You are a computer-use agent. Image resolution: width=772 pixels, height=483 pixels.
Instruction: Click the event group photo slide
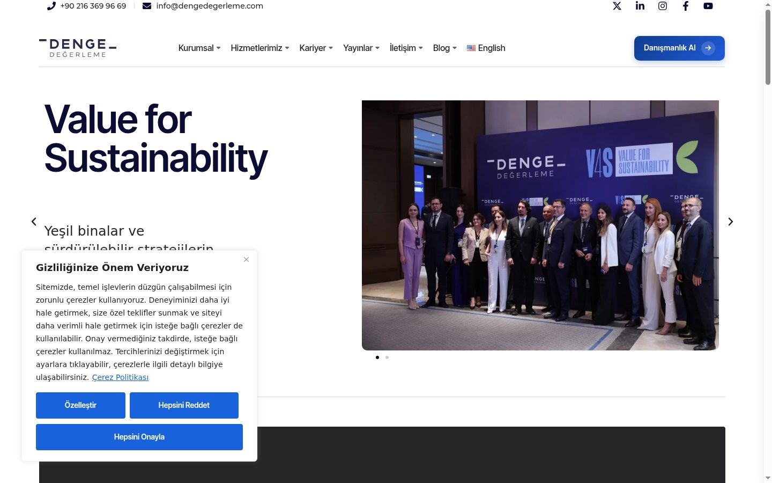click(540, 225)
